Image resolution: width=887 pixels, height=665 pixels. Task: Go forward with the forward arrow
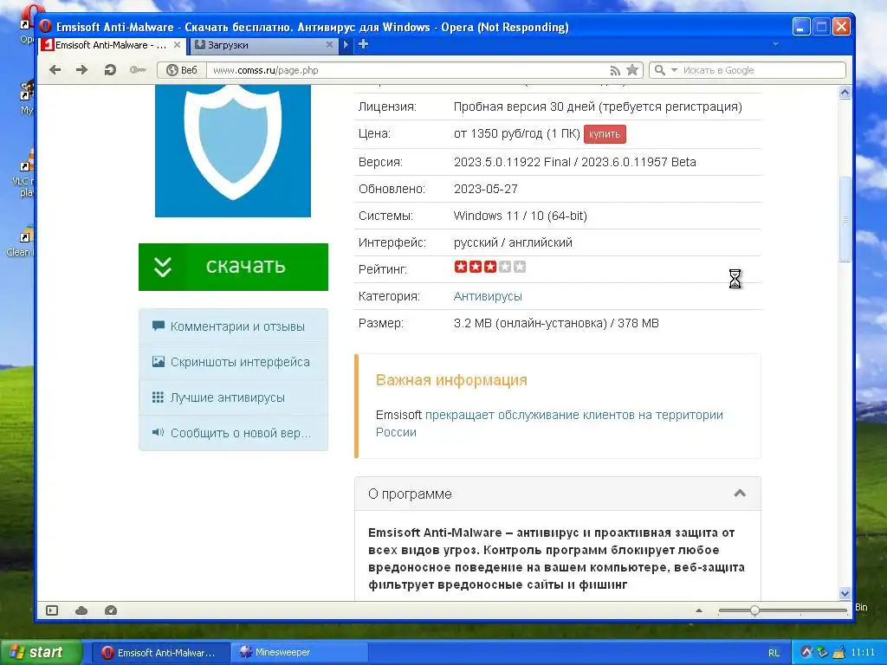coord(82,70)
